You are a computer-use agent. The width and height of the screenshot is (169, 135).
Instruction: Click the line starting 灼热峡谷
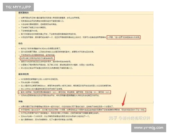60,96
